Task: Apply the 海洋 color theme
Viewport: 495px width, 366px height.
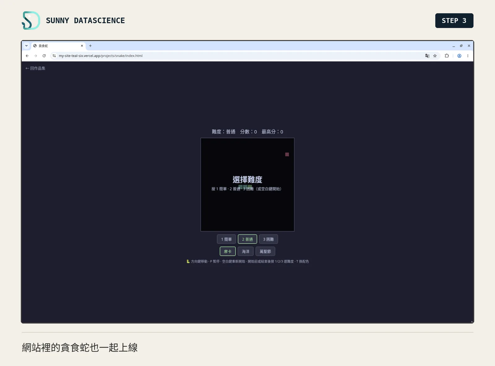Action: (x=246, y=251)
